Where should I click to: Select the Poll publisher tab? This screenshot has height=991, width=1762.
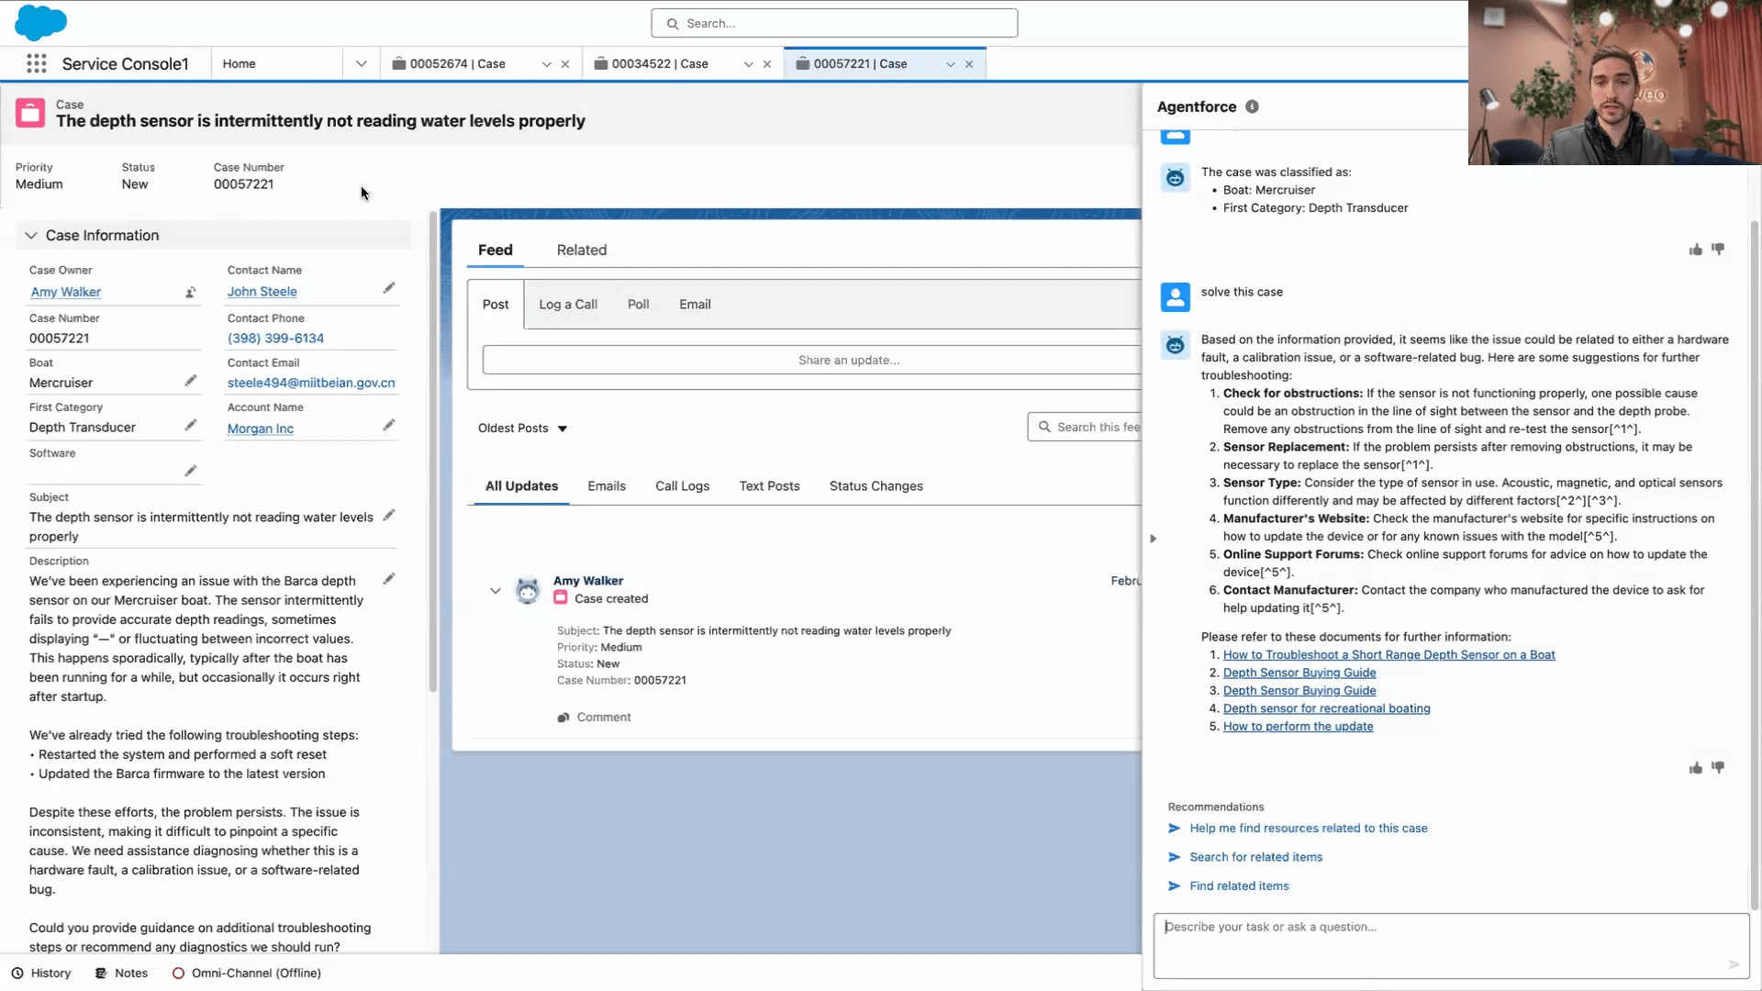(639, 305)
